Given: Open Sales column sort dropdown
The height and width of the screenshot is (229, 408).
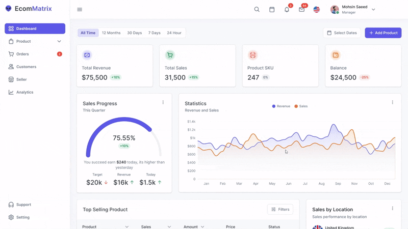Looking at the screenshot, I should point(169,227).
